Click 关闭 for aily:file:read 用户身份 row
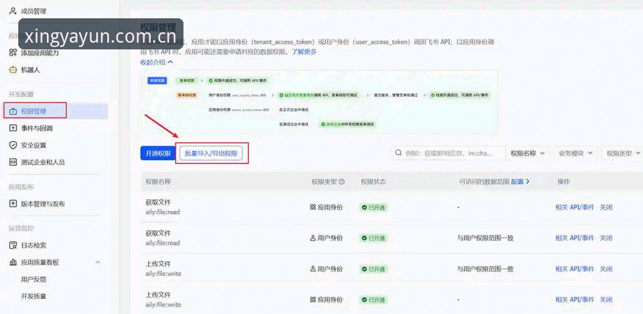 tap(606, 238)
